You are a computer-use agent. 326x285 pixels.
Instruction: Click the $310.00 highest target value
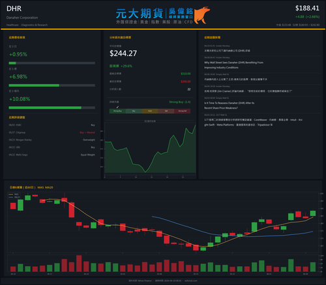[186, 74]
